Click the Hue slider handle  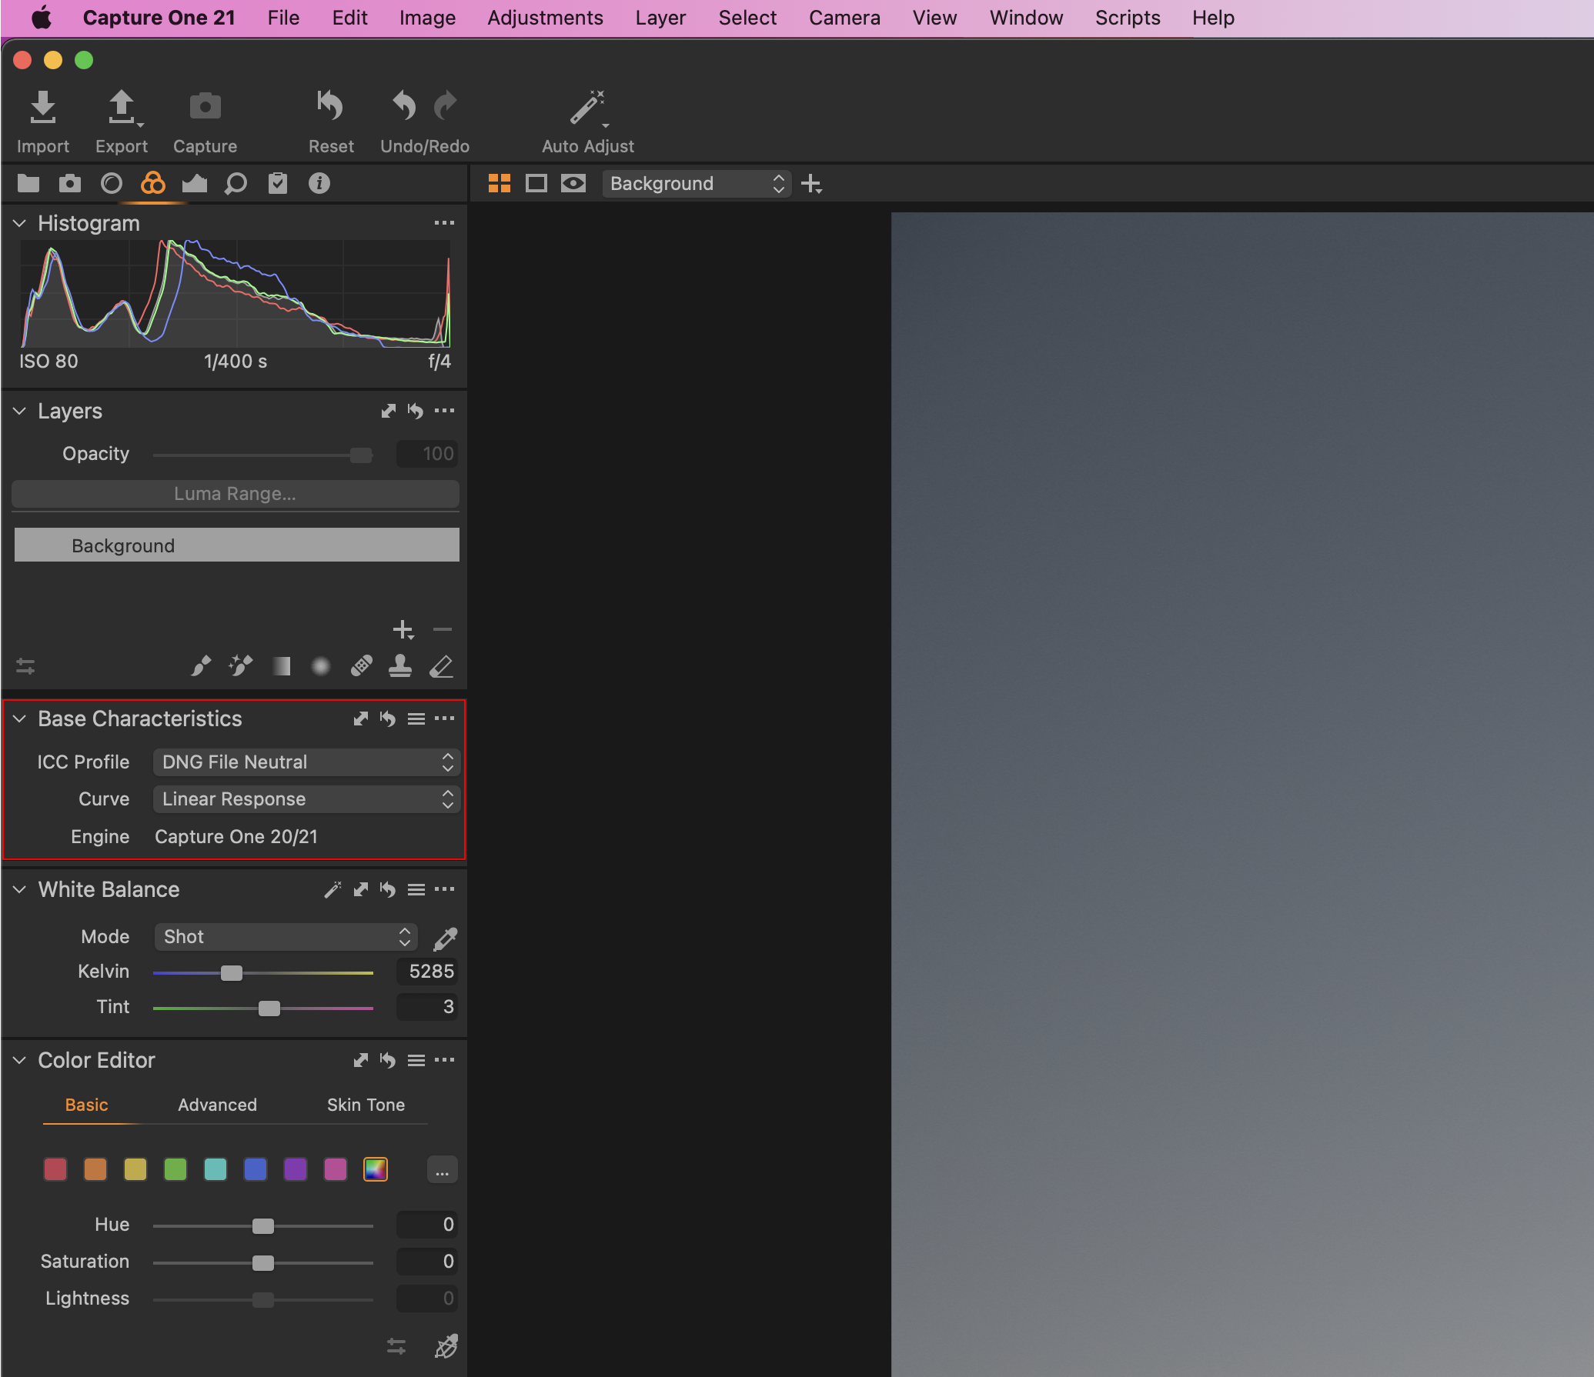(x=263, y=1226)
